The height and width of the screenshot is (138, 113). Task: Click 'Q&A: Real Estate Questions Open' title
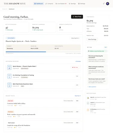pyautogui.click(x=23, y=84)
